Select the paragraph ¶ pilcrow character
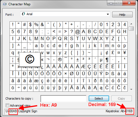The height and width of the screenshot is (117, 138). [x=107, y=60]
